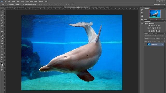Select the History Brush tool
166x93 pixels.
pos(2,34)
